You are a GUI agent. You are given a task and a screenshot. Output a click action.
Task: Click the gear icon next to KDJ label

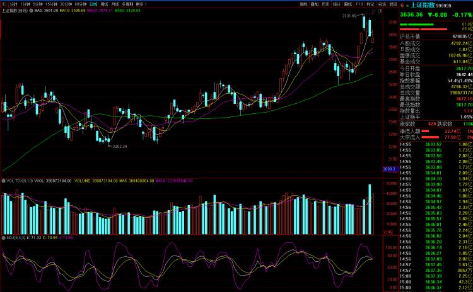coord(4,238)
